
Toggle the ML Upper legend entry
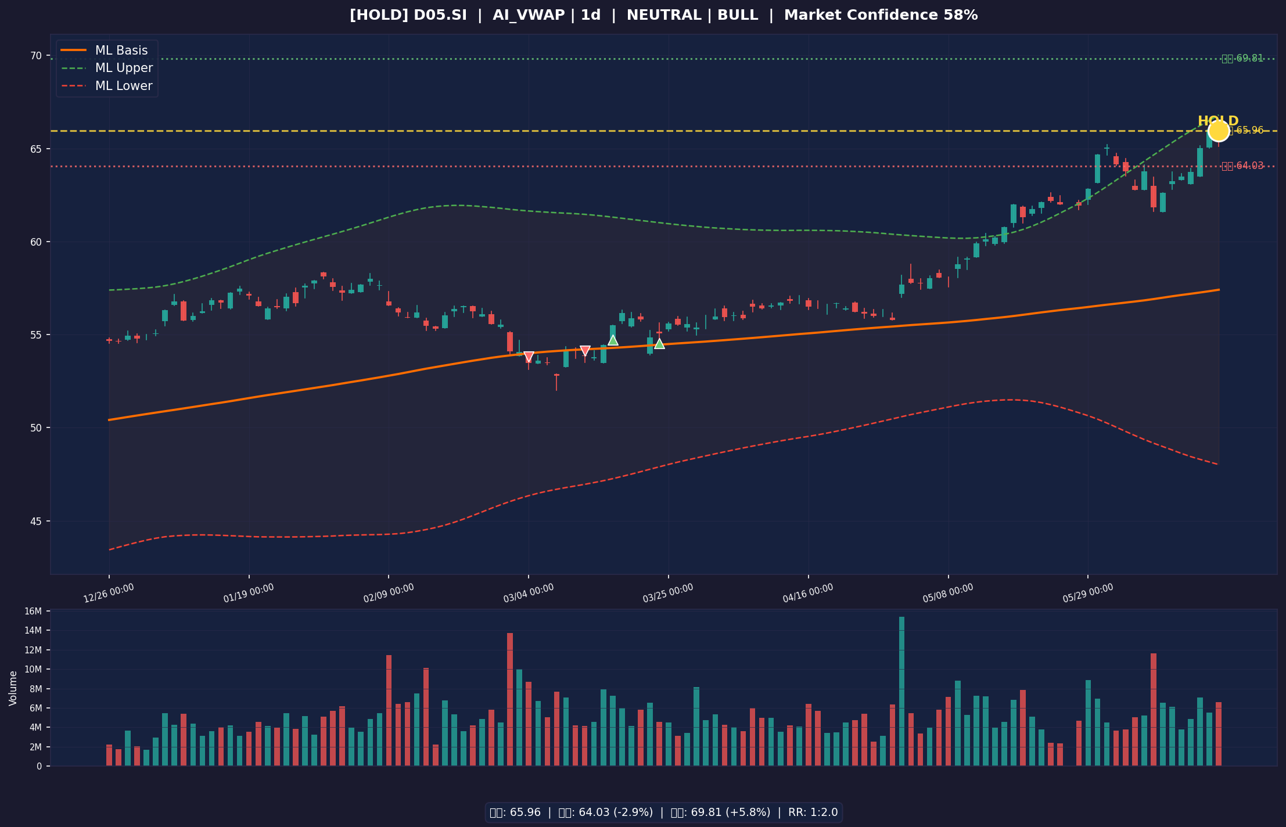point(107,68)
